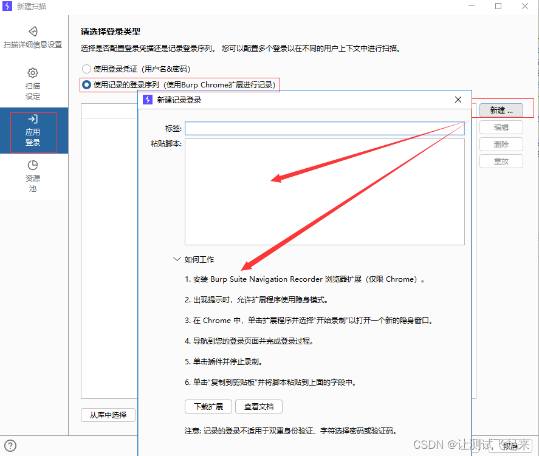The height and width of the screenshot is (456, 539).
Task: Minimize the 新建扫描 window
Action: point(472,6)
